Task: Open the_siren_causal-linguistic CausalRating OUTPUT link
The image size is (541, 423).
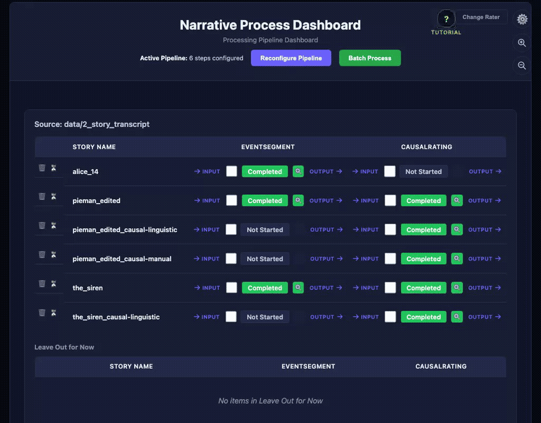Action: 485,317
